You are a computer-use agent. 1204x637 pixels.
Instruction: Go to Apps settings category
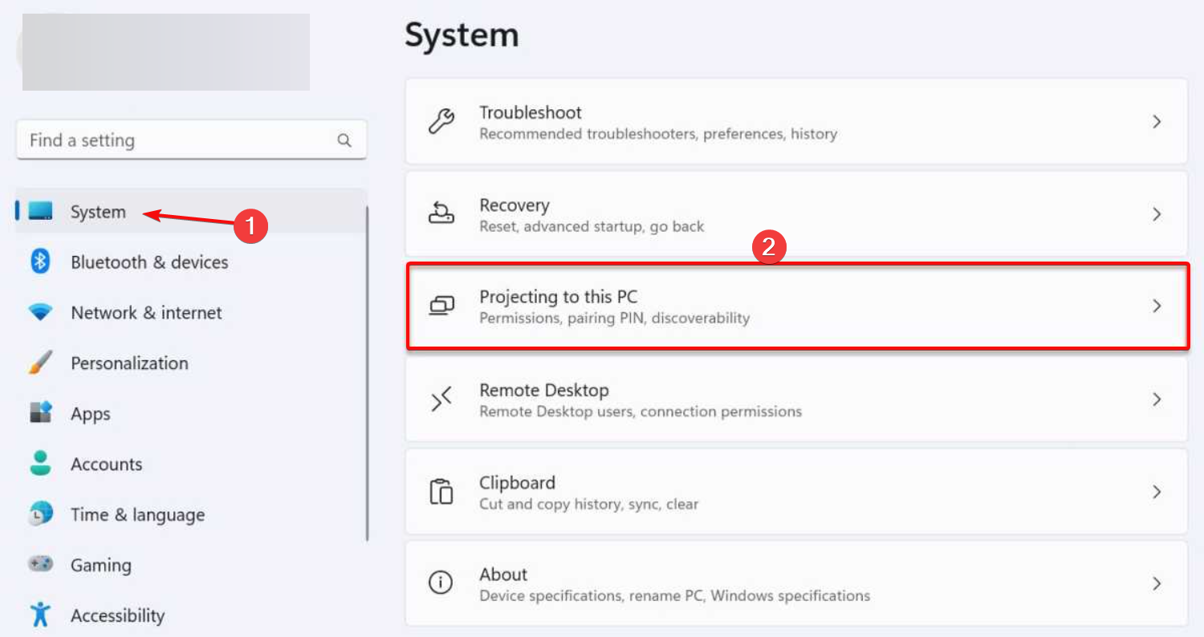[90, 414]
